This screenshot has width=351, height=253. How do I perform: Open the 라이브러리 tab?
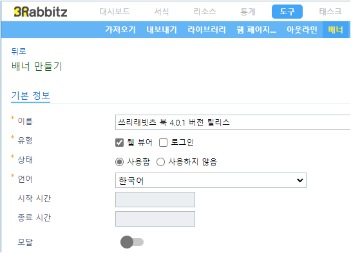click(207, 30)
